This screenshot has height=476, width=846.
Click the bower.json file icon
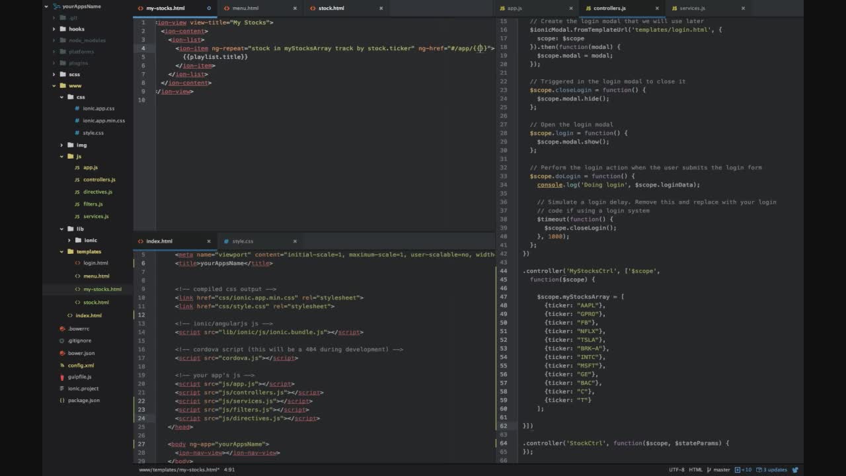coord(62,353)
